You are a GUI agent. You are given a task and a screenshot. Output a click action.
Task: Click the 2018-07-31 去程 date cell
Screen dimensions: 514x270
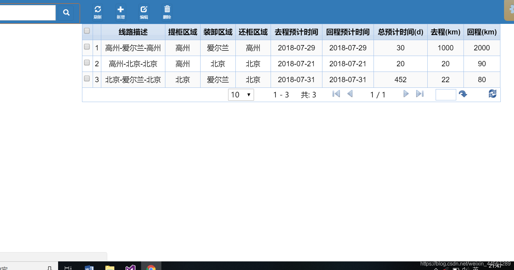click(x=297, y=80)
